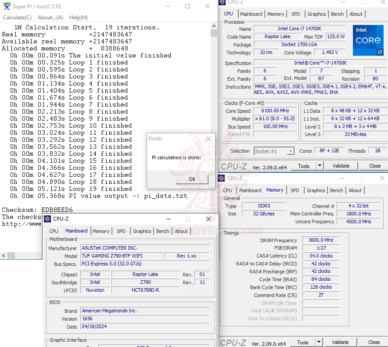Click the Super PI icon in title bar
Image resolution: width=388 pixels, height=347 pixels.
pos(6,6)
